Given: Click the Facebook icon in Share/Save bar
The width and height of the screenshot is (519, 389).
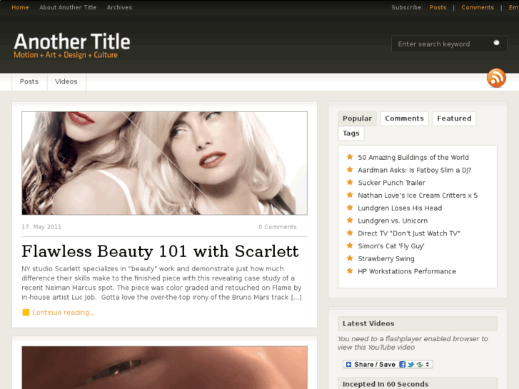Looking at the screenshot, I should pyautogui.click(x=402, y=364).
